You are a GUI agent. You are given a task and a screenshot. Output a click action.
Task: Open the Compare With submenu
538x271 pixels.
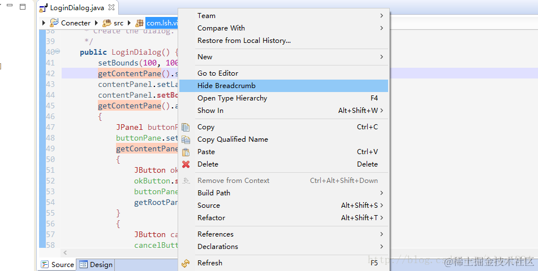click(x=284, y=28)
